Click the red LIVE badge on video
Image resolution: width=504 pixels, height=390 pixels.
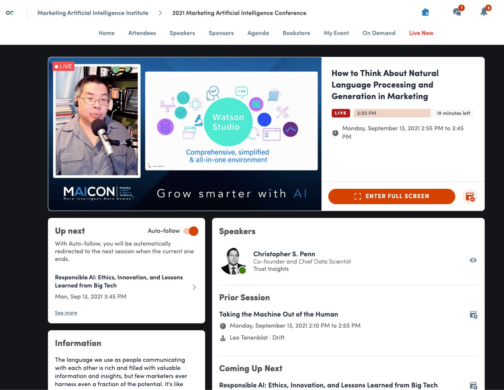(64, 67)
